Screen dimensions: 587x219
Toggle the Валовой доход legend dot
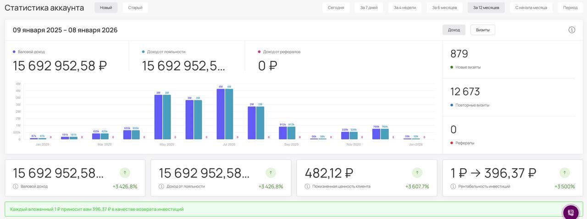coord(14,52)
